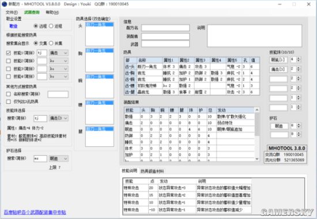This screenshot has width=317, height=219.
Task: Click the 眠岚[1] jewel button
Action: 278,60
